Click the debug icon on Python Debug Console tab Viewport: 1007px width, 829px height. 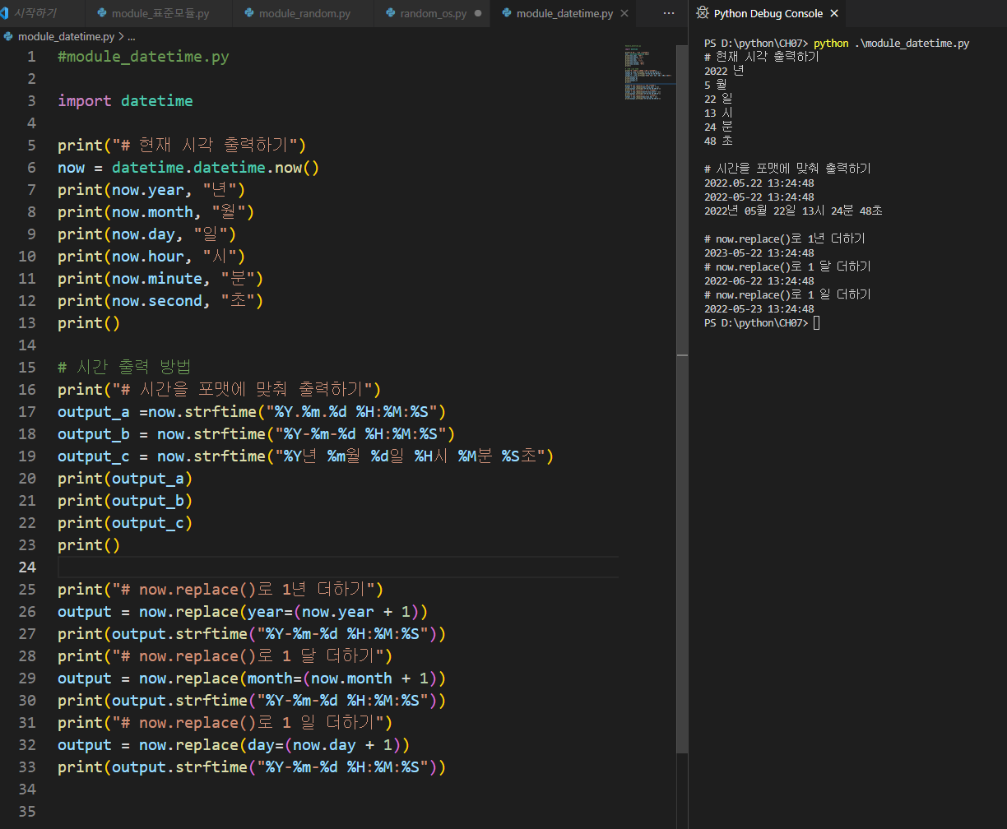(703, 14)
